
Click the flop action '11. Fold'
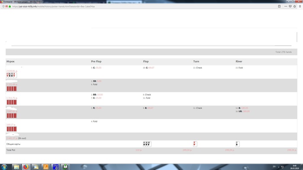146,98
